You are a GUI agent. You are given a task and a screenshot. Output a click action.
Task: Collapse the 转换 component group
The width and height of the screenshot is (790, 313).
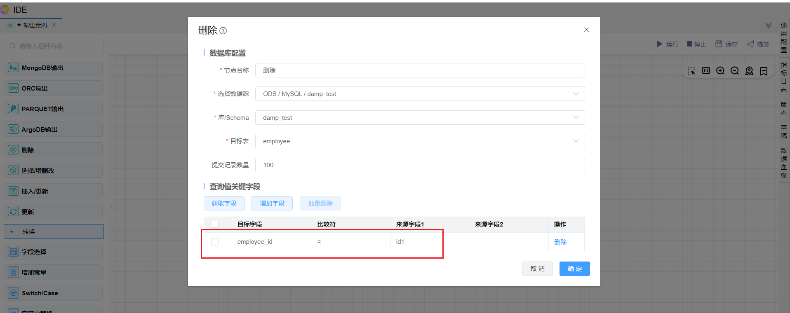click(x=12, y=232)
